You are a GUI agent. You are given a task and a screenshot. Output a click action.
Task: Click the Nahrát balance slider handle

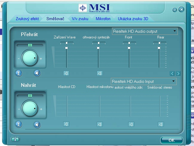pos(30,96)
